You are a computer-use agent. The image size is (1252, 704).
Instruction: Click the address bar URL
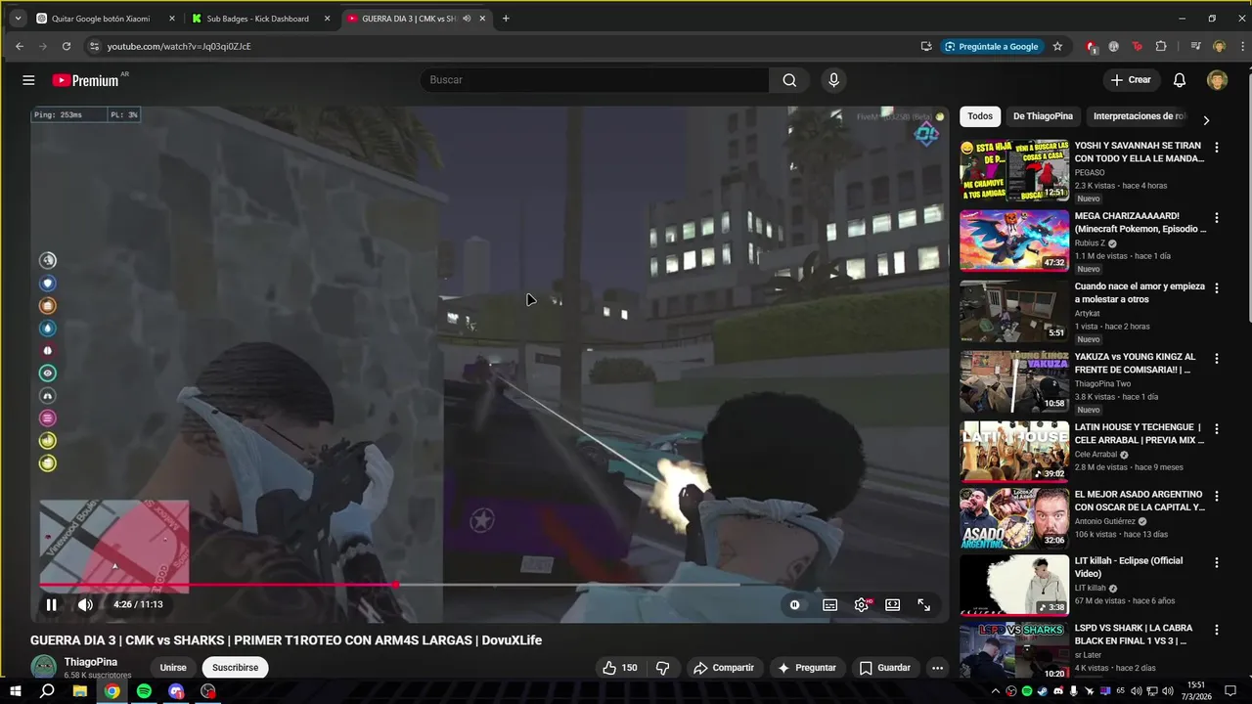pyautogui.click(x=179, y=46)
